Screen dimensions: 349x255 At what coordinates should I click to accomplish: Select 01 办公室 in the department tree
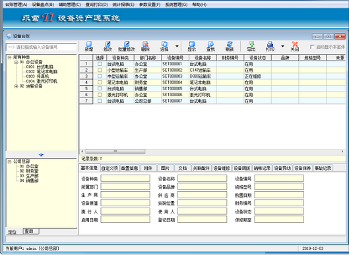click(x=29, y=166)
